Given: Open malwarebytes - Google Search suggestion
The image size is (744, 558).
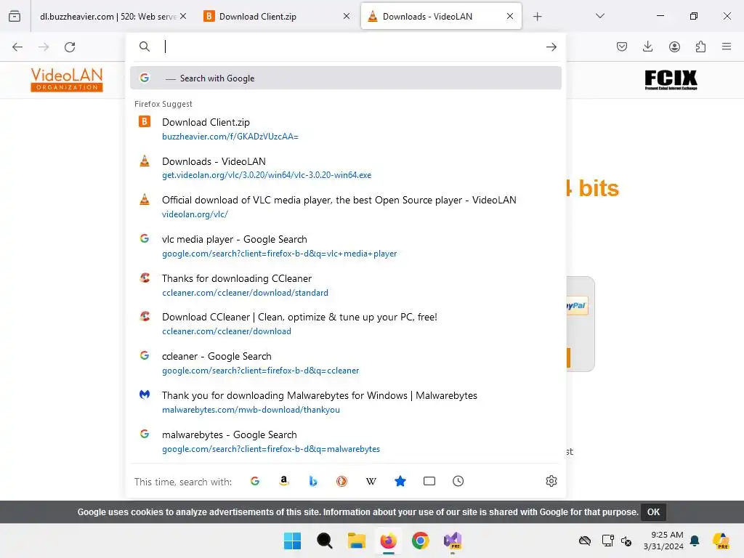Looking at the screenshot, I should point(345,441).
